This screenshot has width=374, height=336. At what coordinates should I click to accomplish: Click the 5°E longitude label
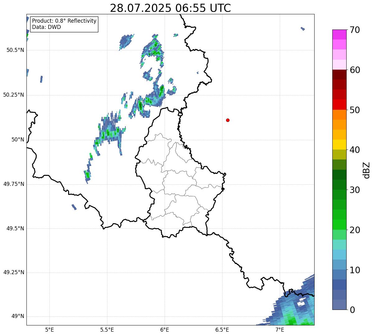(49, 329)
